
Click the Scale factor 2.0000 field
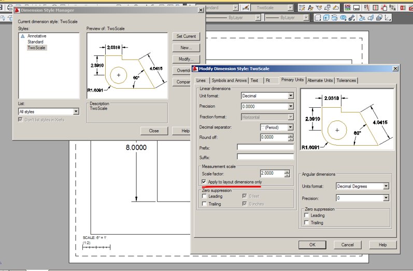273,173
